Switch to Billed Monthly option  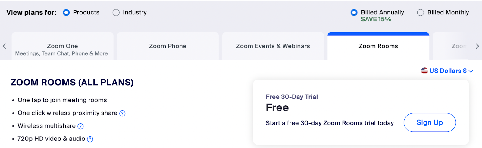pyautogui.click(x=421, y=13)
